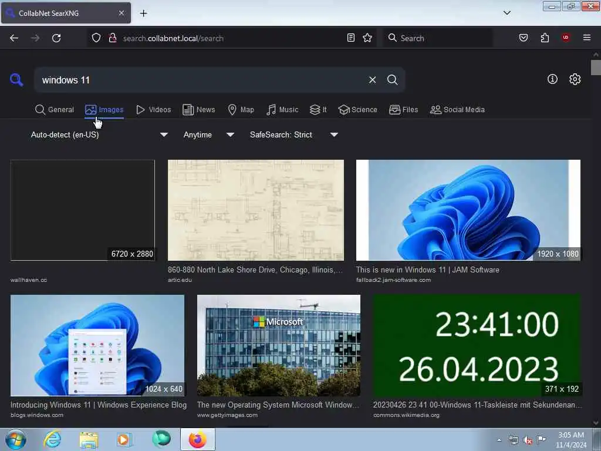Open the dark 6720 x 2880 wallhaven thumbnail
601x451 pixels.
tap(83, 210)
